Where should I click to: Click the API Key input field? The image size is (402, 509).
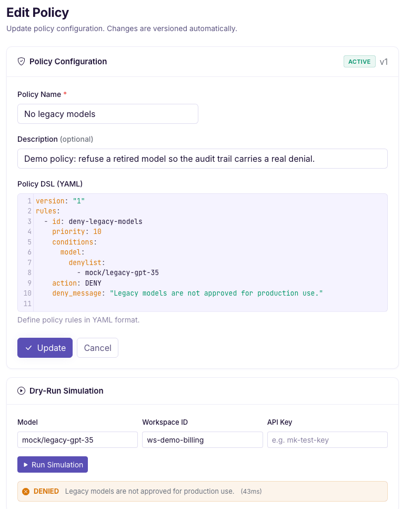point(327,440)
